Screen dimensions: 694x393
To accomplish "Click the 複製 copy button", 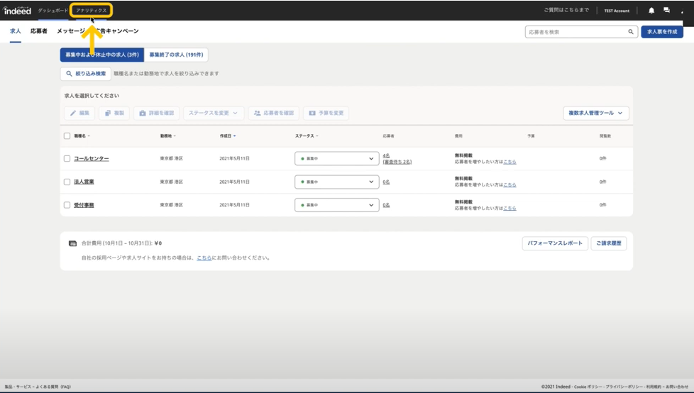I will point(114,113).
